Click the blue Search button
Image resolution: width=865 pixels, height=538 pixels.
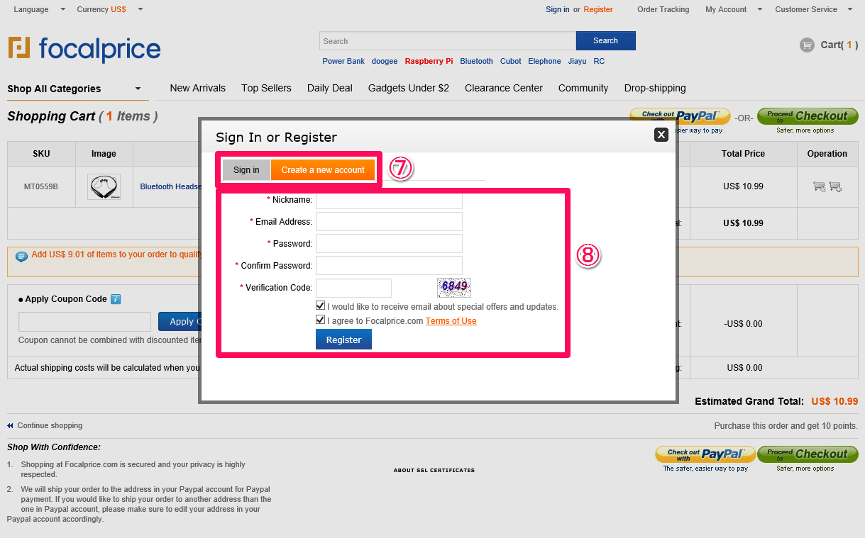click(x=605, y=40)
